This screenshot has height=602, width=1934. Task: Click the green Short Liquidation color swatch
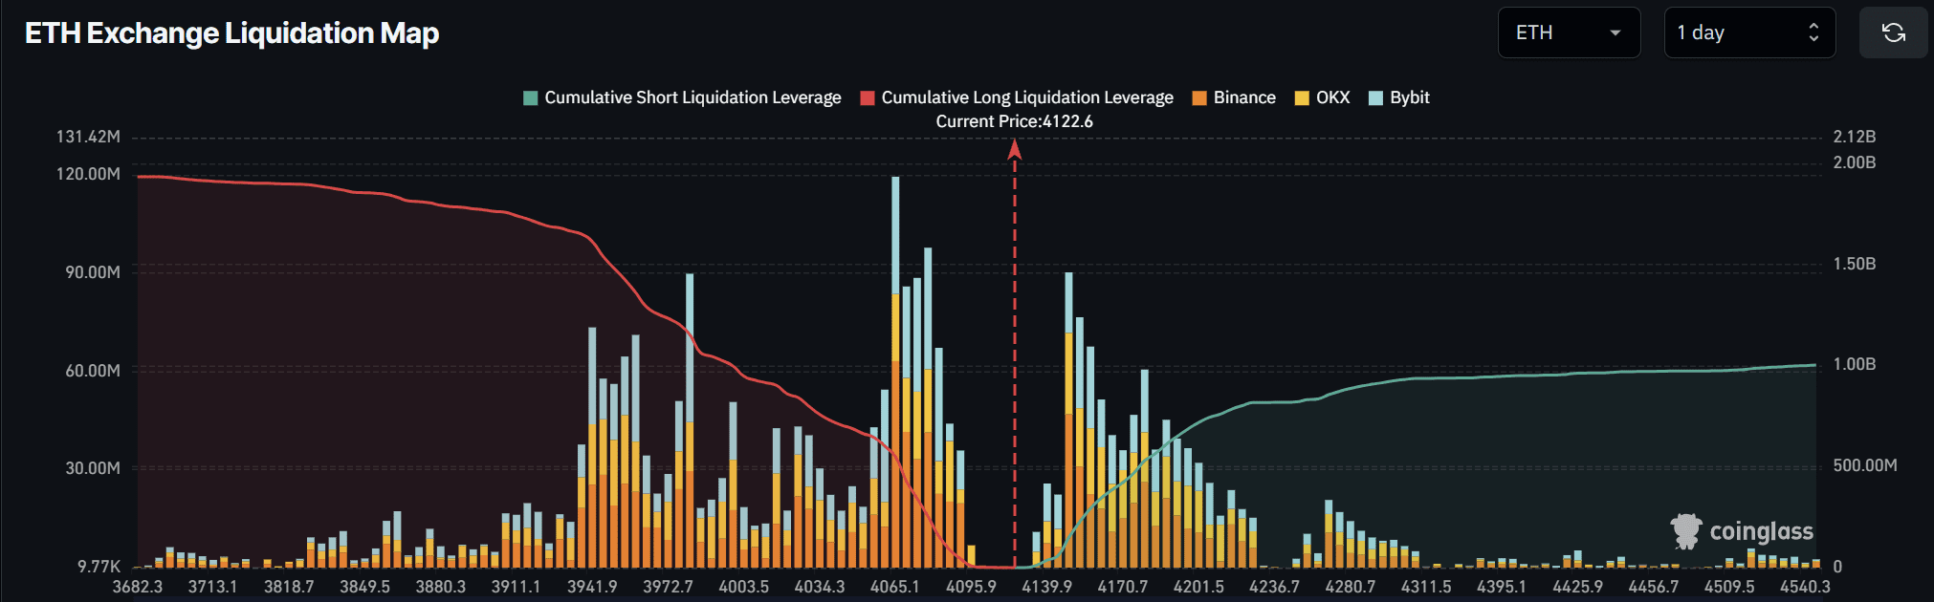(x=531, y=98)
